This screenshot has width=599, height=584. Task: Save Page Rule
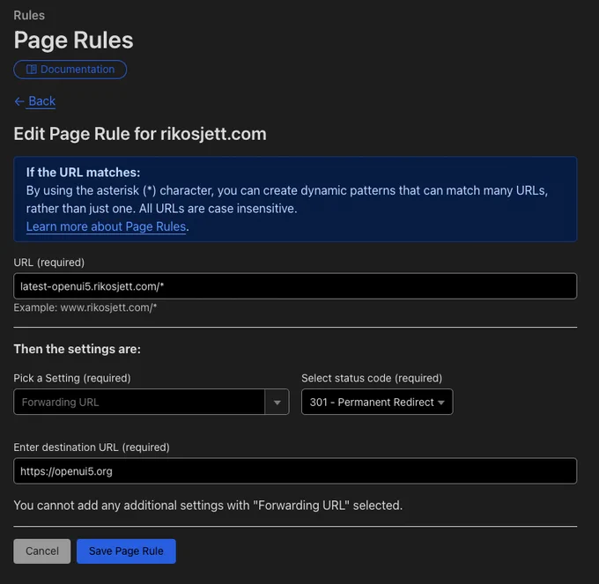click(126, 551)
